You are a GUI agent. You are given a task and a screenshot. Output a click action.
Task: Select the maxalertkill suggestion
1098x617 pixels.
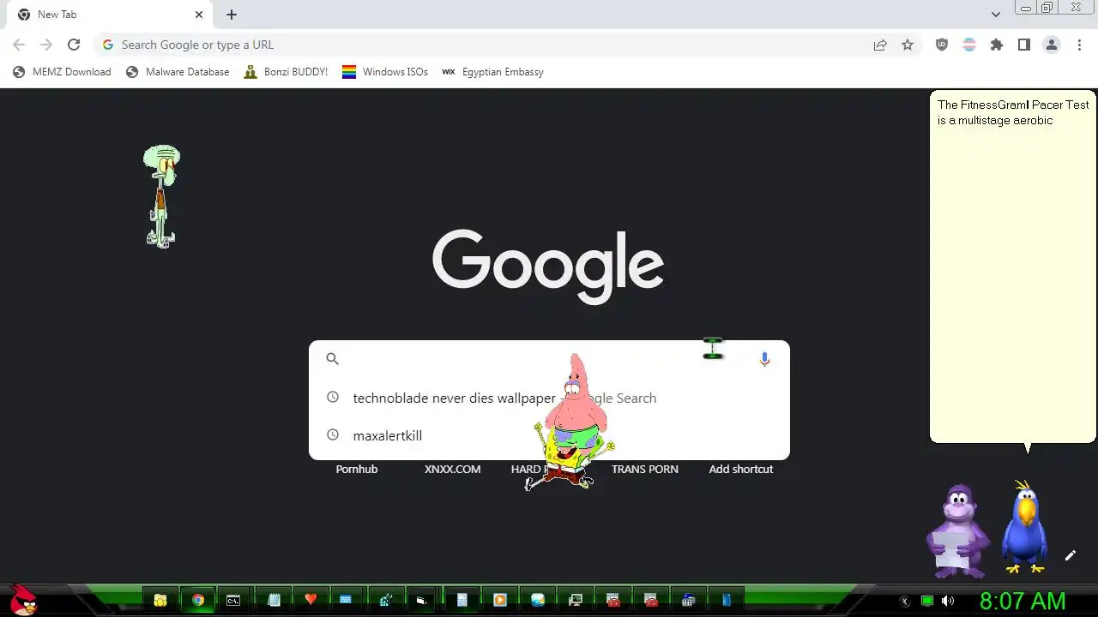pos(549,435)
